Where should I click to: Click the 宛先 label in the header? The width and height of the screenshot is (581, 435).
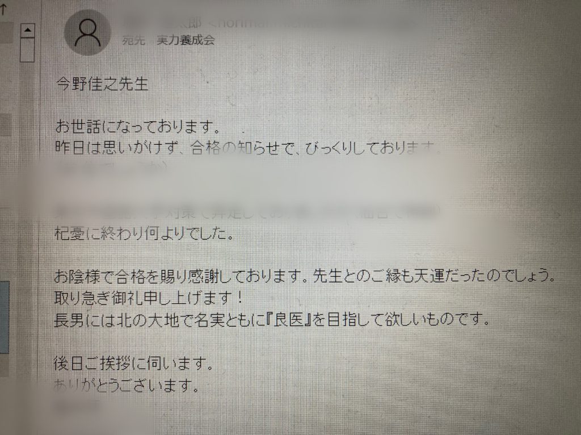click(x=133, y=40)
